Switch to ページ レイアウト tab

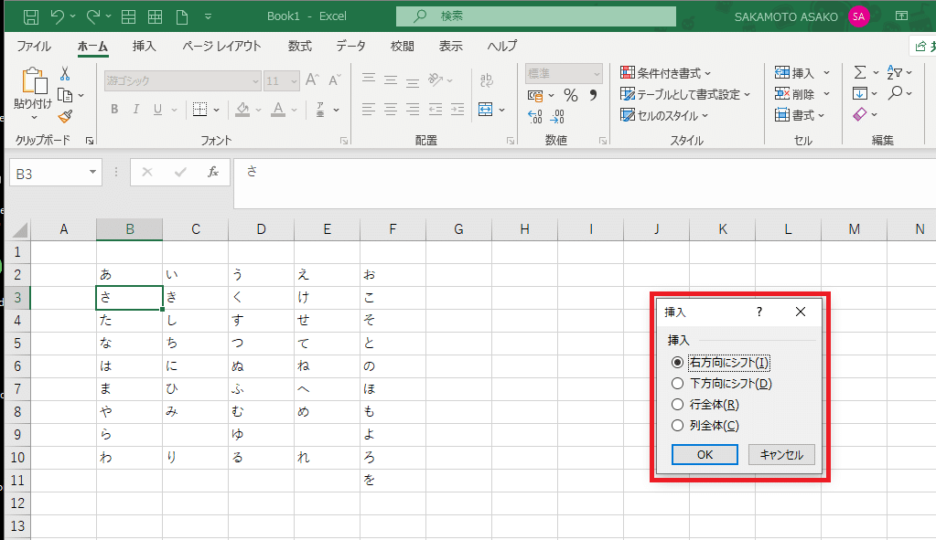point(221,46)
